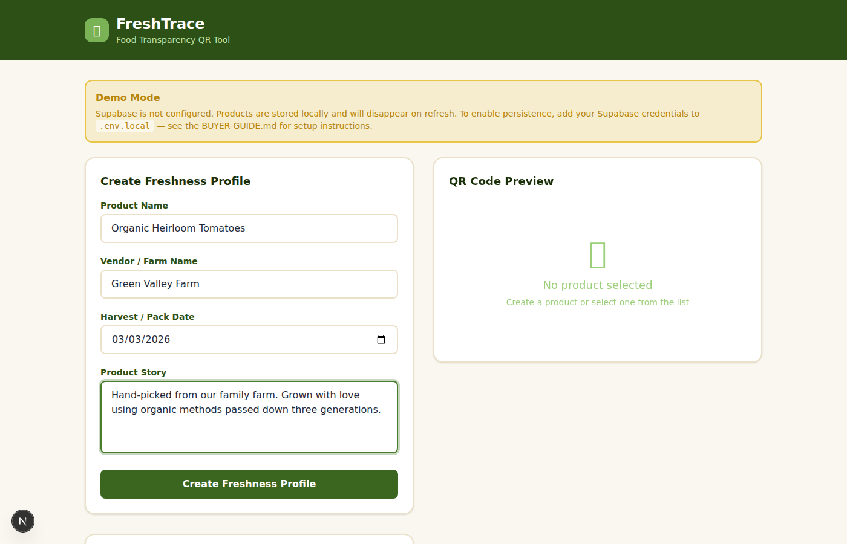Click the Demo Mode banner heading

pyautogui.click(x=128, y=97)
